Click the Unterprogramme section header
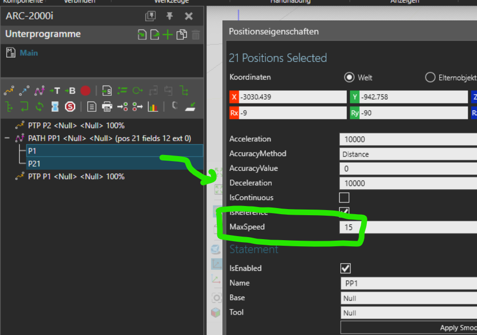The width and height of the screenshot is (477, 335). pos(43,34)
